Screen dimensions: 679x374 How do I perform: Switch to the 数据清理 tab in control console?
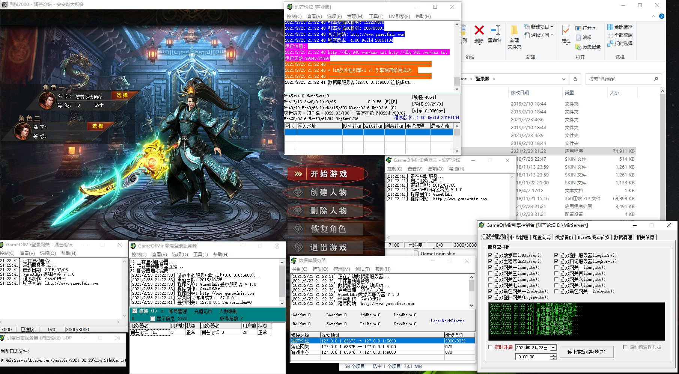point(623,237)
